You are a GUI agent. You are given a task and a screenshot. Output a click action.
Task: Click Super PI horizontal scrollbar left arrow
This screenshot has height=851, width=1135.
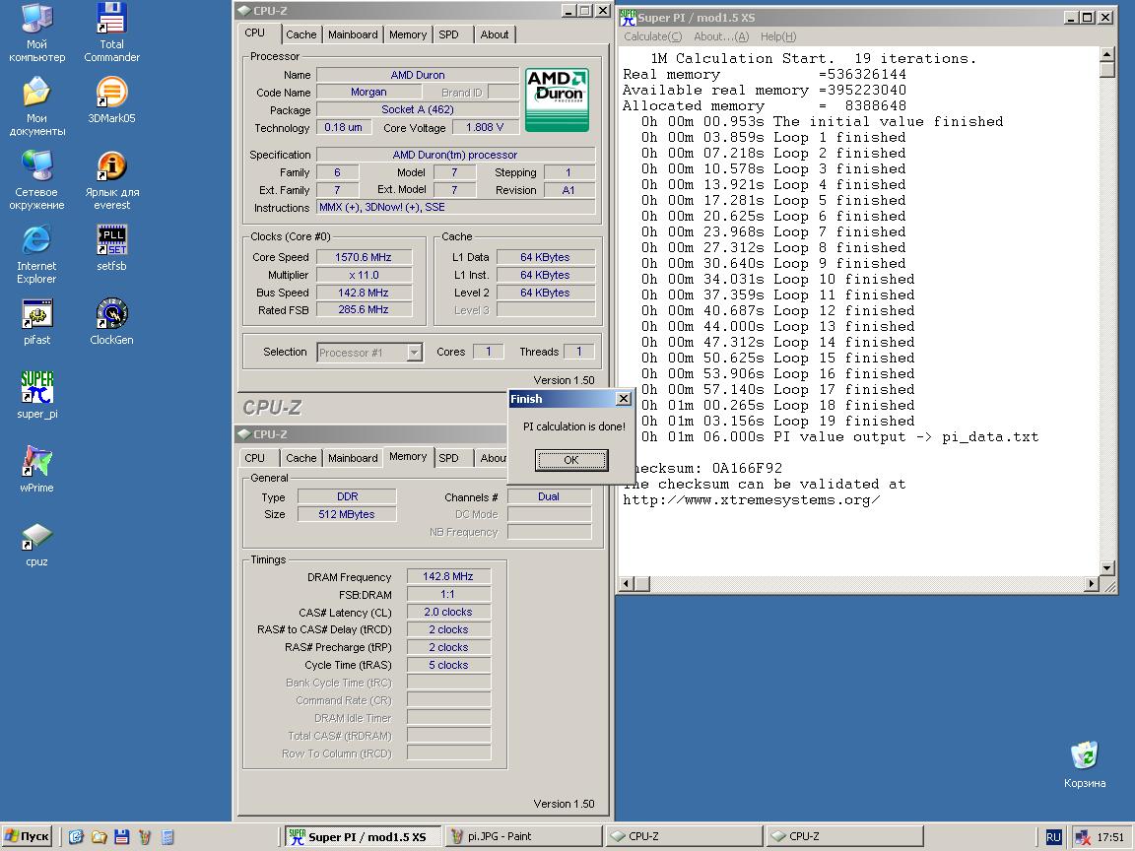click(627, 583)
